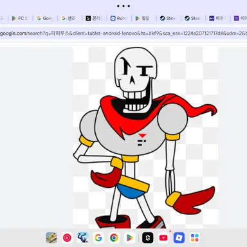Switch to the 'Goo' Google tab
This screenshot has height=247, width=247.
pyautogui.click(x=45, y=19)
